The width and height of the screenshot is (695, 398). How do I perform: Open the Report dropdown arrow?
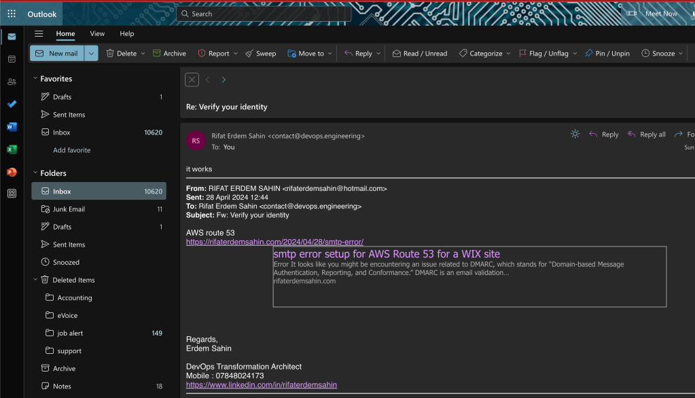[235, 53]
